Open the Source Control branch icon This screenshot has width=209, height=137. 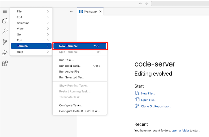coord(5,42)
